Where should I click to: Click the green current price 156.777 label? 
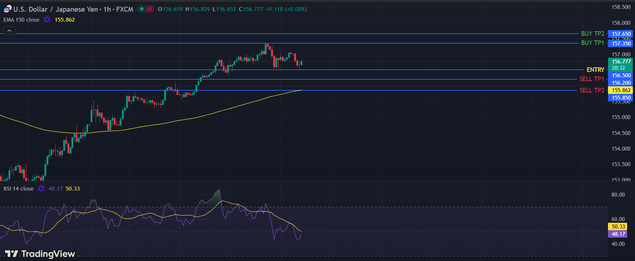pyautogui.click(x=621, y=62)
